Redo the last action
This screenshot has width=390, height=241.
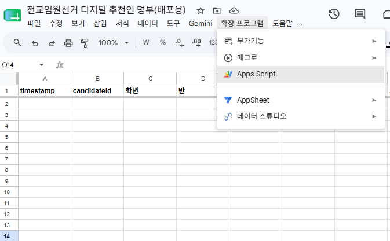click(52, 43)
